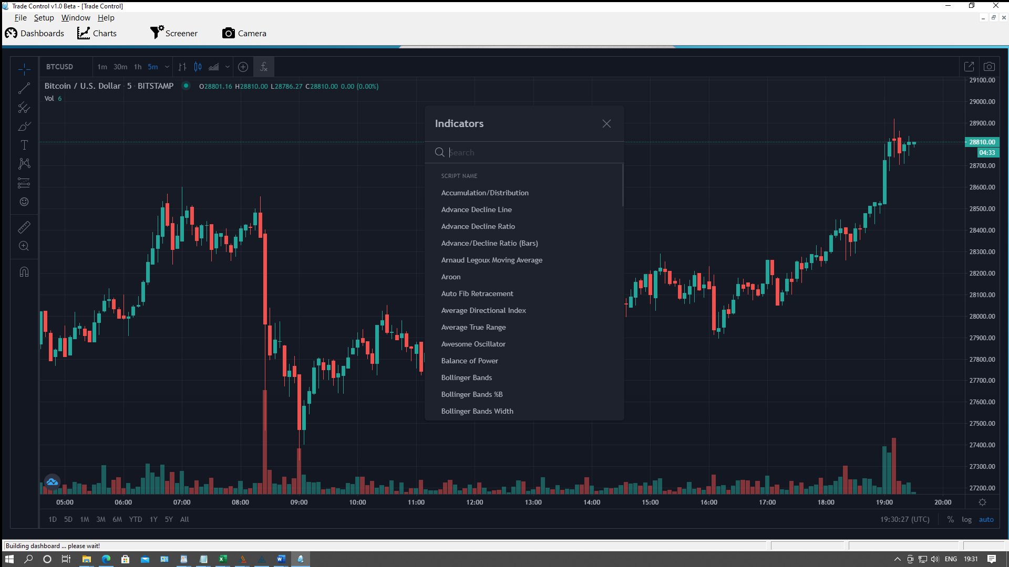This screenshot has height=567, width=1009.
Task: Close the Indicators dialog
Action: [x=606, y=123]
